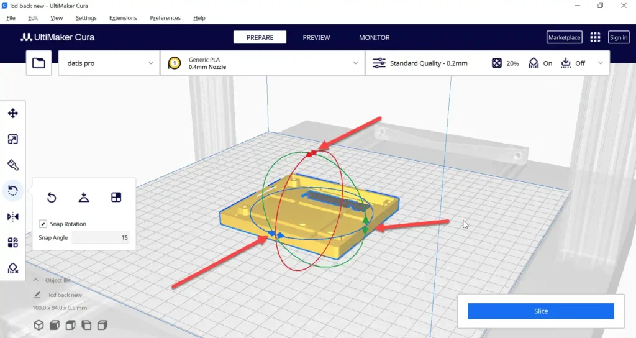This screenshot has height=338, width=636.
Task: Click the pencil rename icon beside lcd back new
Action: pos(37,295)
